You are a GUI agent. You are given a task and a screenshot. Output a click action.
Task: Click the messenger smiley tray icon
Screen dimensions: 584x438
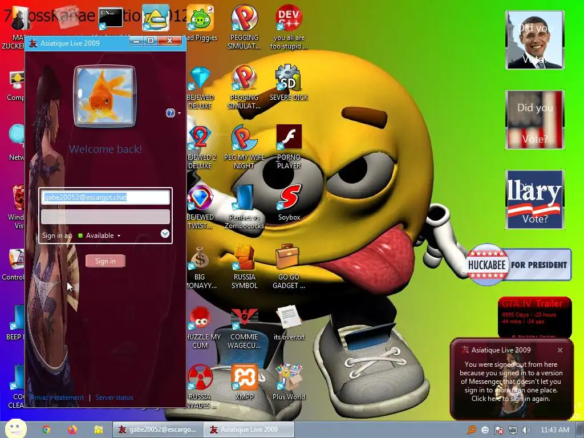(485, 430)
